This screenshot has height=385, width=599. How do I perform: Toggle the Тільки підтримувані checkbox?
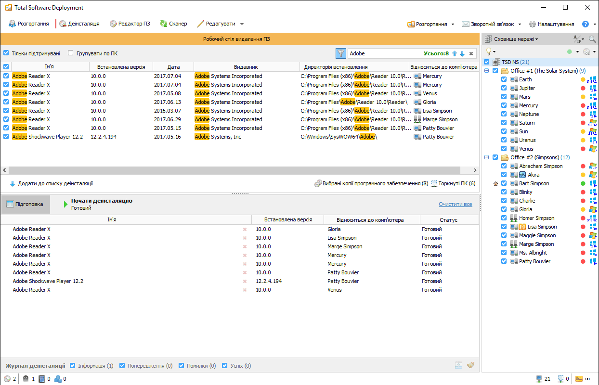[x=6, y=53]
